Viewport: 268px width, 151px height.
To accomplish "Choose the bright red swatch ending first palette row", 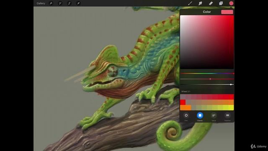I will 231,97.
